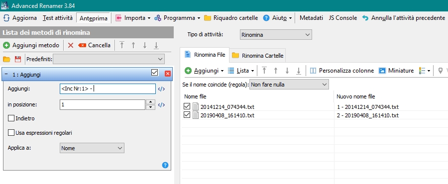Click the Advanced Renamer title bar icon
Viewport: 448px width, 184px height.
5,5
